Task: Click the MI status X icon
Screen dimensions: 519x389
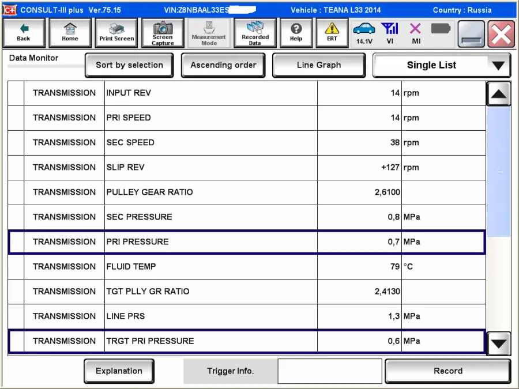Action: click(416, 33)
